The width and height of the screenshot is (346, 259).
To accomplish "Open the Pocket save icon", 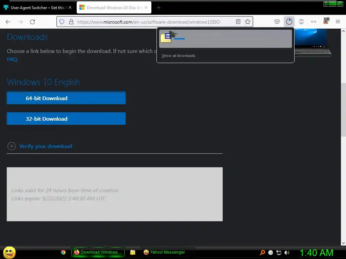I will coord(277,22).
